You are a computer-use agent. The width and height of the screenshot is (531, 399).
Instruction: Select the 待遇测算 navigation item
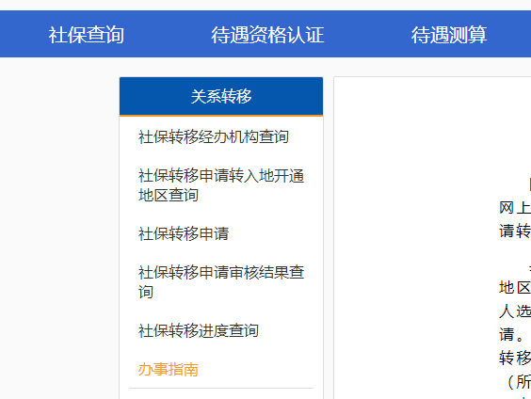coord(449,35)
